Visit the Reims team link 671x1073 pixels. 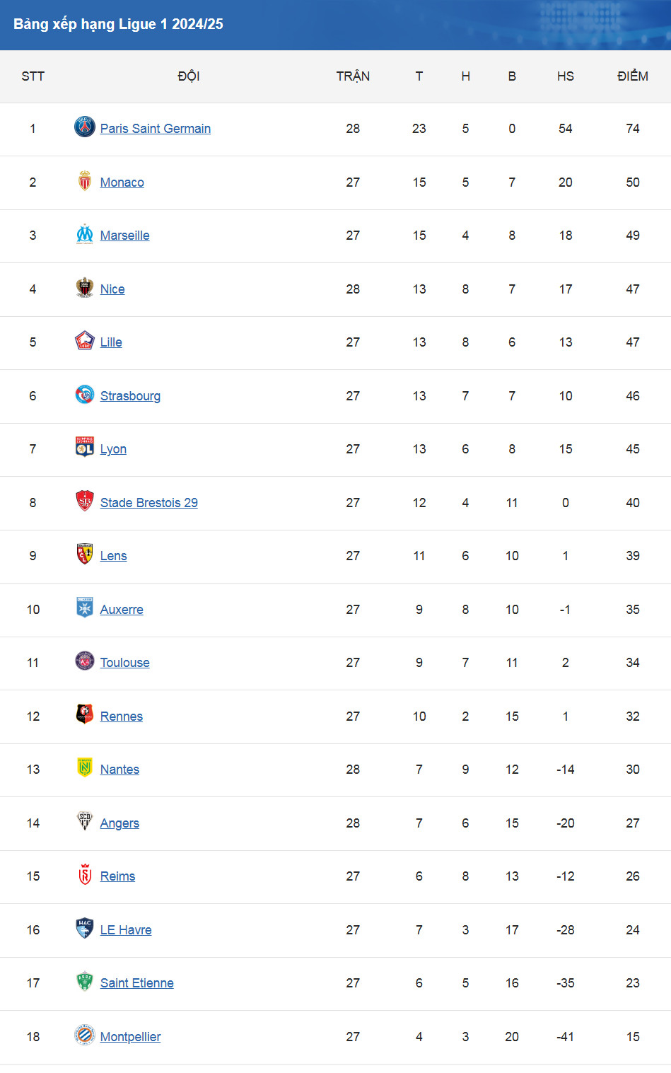click(x=117, y=876)
